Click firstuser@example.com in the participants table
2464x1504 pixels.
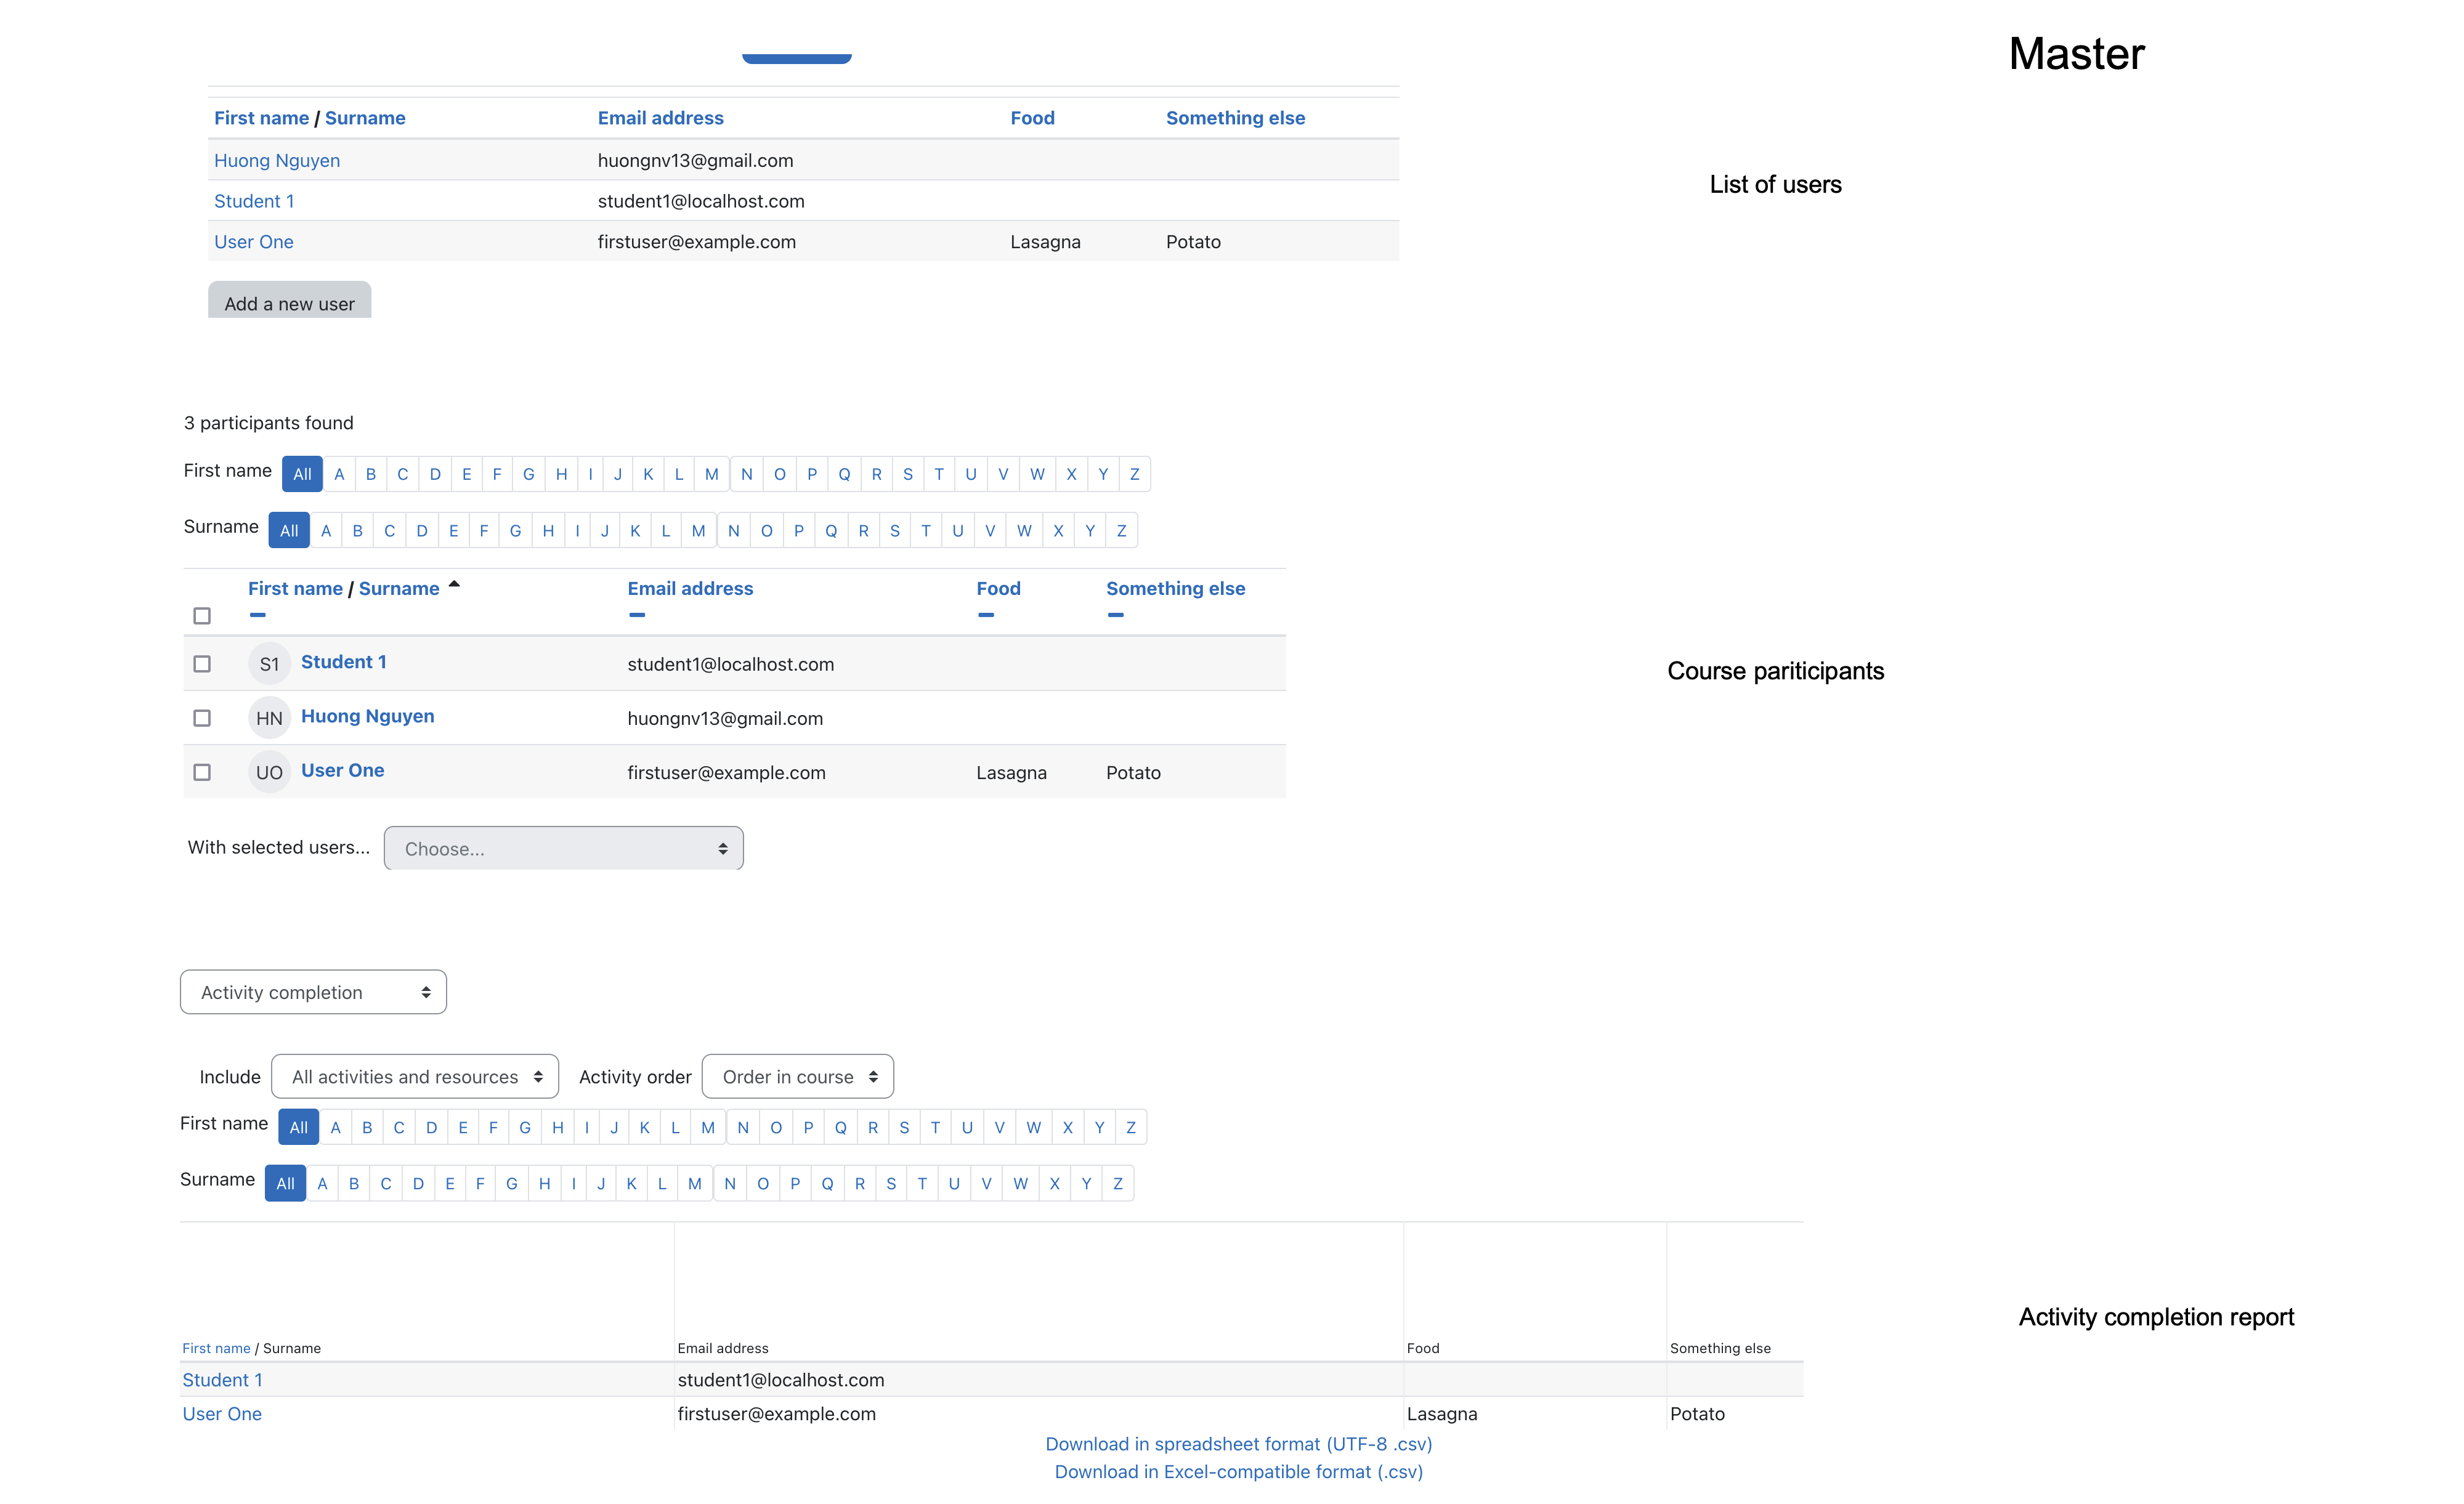point(727,773)
